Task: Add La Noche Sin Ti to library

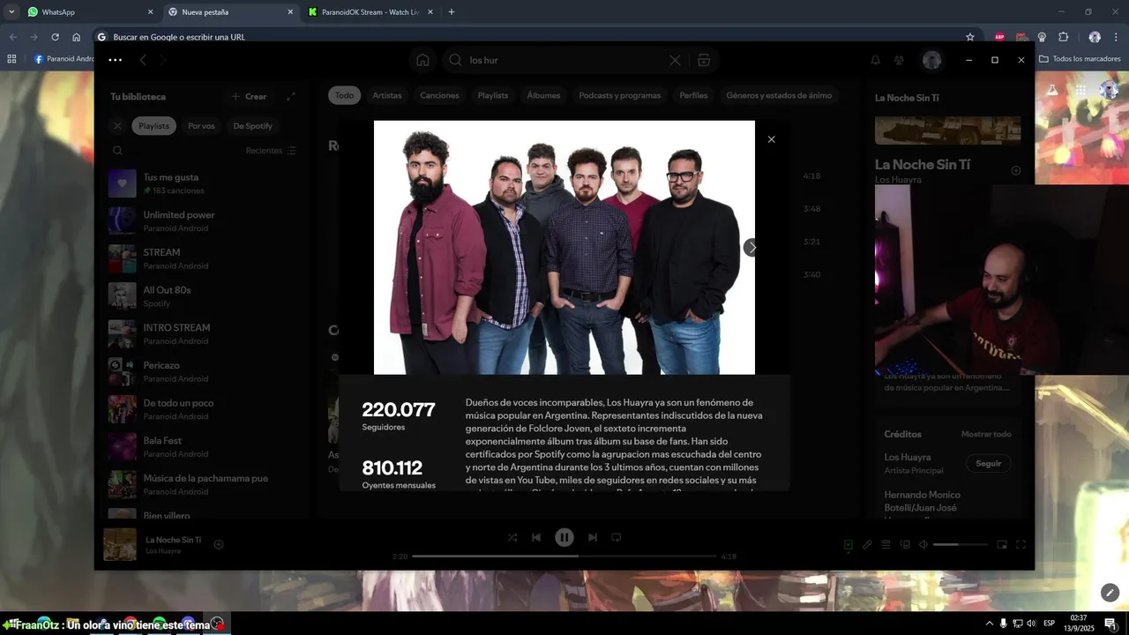Action: (x=1015, y=170)
